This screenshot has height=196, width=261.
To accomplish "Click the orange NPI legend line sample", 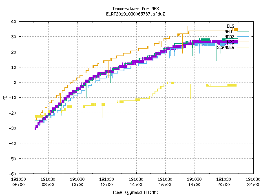I will click(x=243, y=42).
